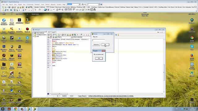Image resolution: width=198 pixels, height=111 pixels.
Task: Pick the Animate component icon
Action: (62, 10)
